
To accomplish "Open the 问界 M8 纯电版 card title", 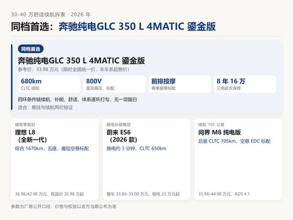I will click(220, 133).
